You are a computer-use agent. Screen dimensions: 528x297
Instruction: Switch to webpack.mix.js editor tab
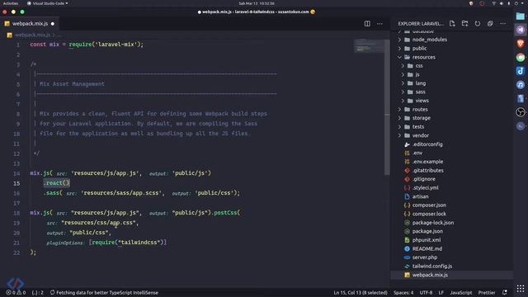[30, 24]
